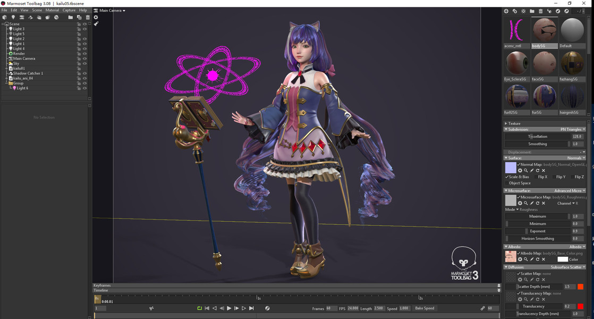The image size is (594, 319).
Task: Toggle visibility of Shadow Catcher 1
Action: click(x=85, y=73)
